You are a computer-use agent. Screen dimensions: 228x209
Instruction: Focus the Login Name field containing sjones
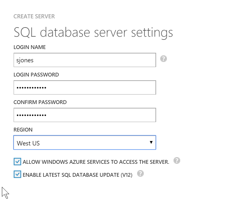tap(85, 60)
